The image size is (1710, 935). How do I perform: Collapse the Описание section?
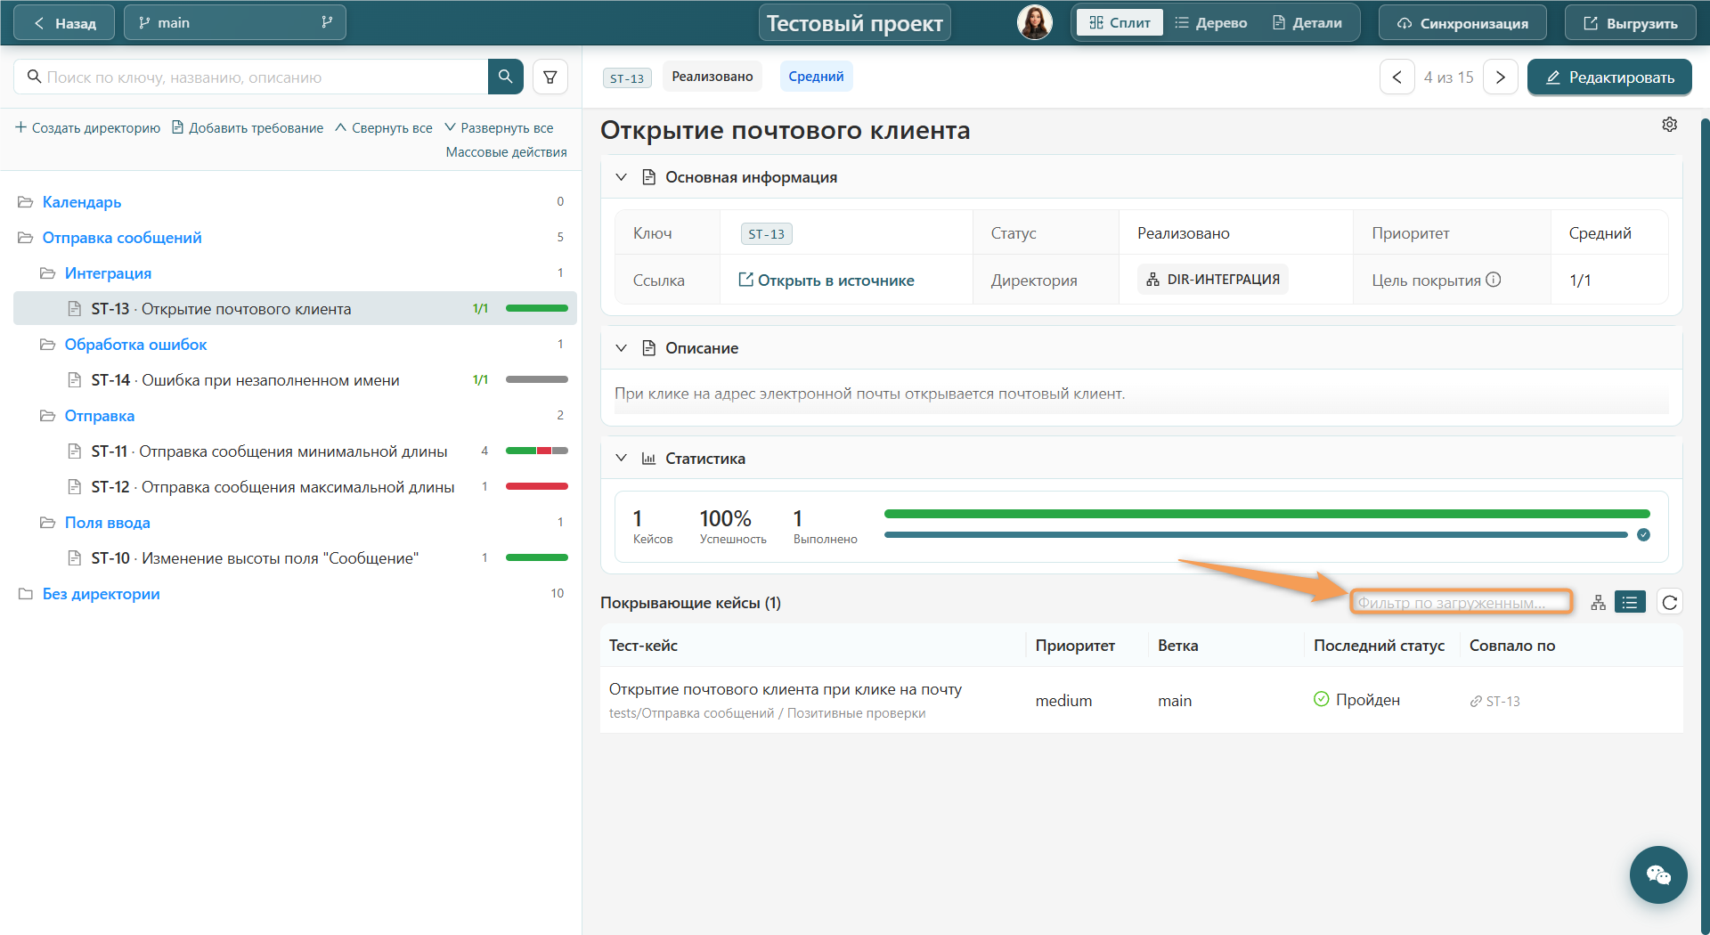(x=622, y=348)
